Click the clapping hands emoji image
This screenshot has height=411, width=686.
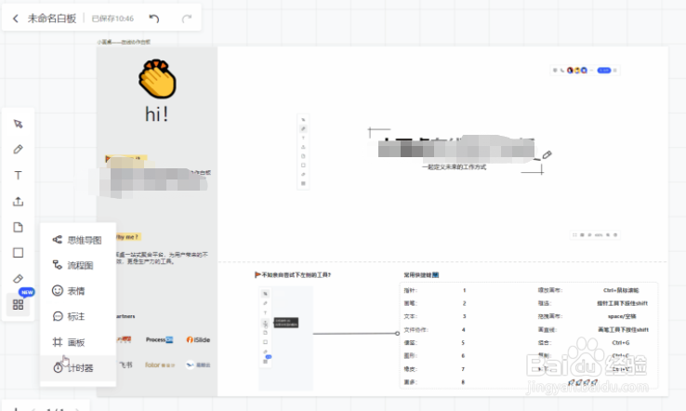(157, 79)
